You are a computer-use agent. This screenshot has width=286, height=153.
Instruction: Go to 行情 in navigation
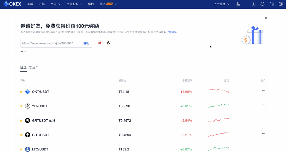coord(42,4)
